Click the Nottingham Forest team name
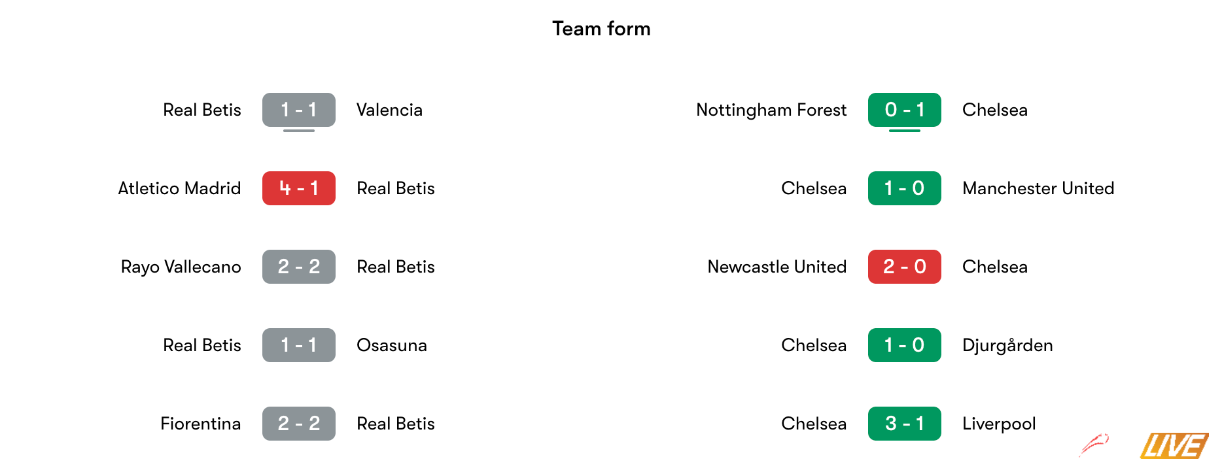This screenshot has height=472, width=1222. (x=771, y=110)
